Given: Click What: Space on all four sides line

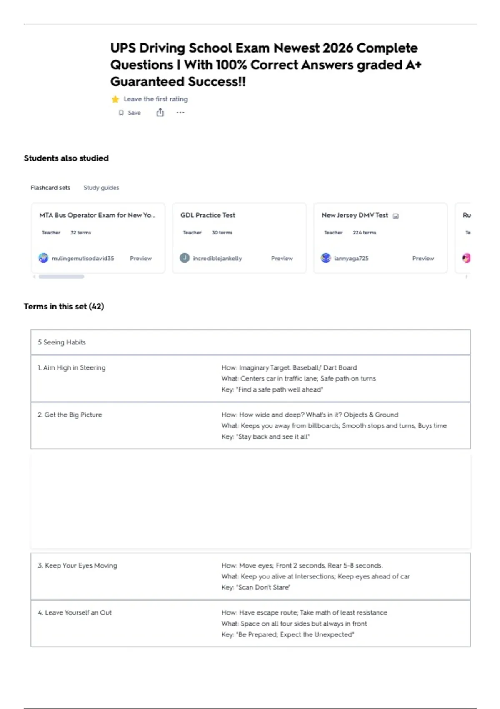Looking at the screenshot, I should coord(294,624).
